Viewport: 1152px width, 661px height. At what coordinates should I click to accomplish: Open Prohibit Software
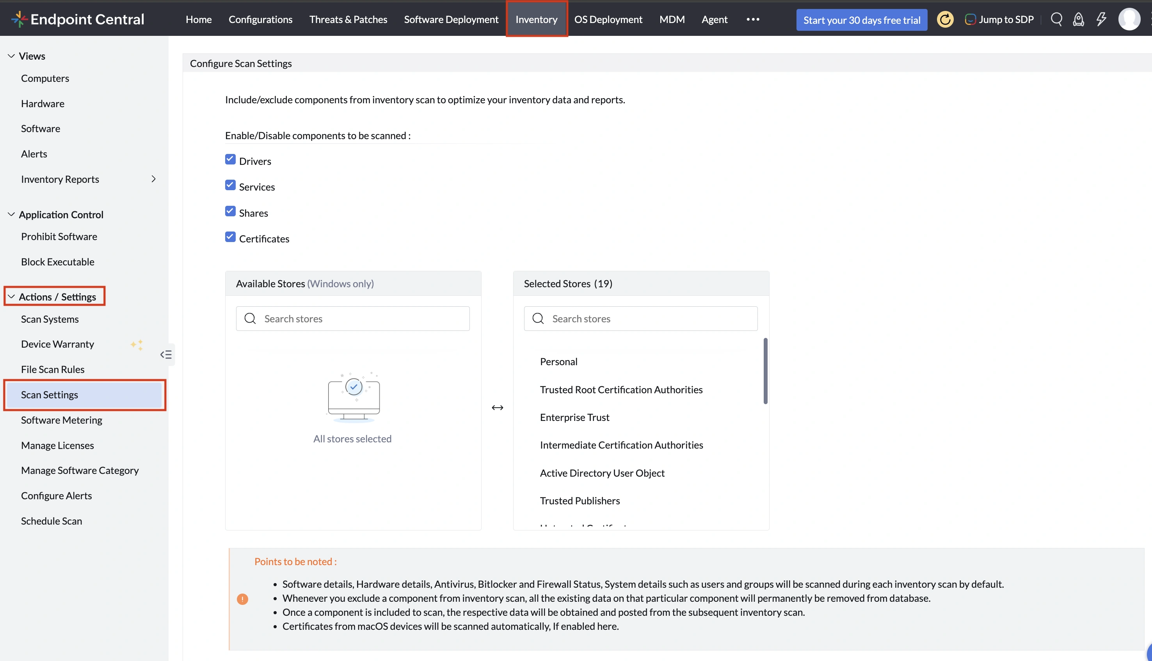tap(59, 237)
